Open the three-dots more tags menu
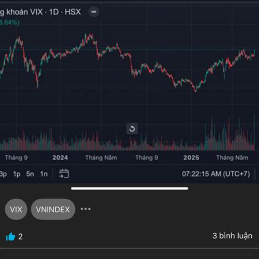 pos(85,209)
